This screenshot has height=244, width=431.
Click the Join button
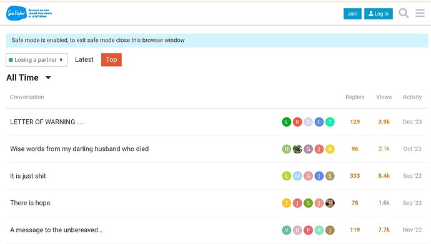[352, 14]
